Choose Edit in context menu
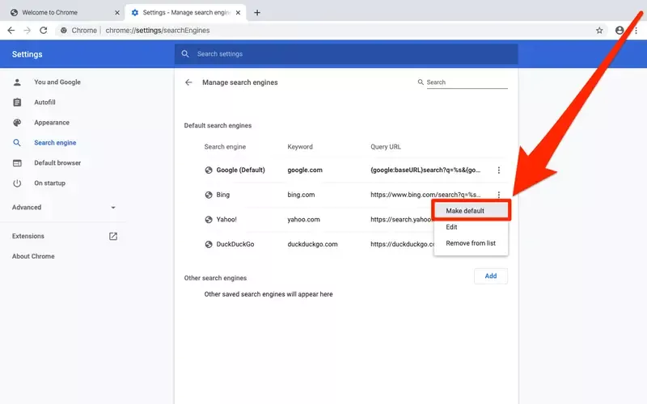This screenshot has width=647, height=404. coord(471,227)
